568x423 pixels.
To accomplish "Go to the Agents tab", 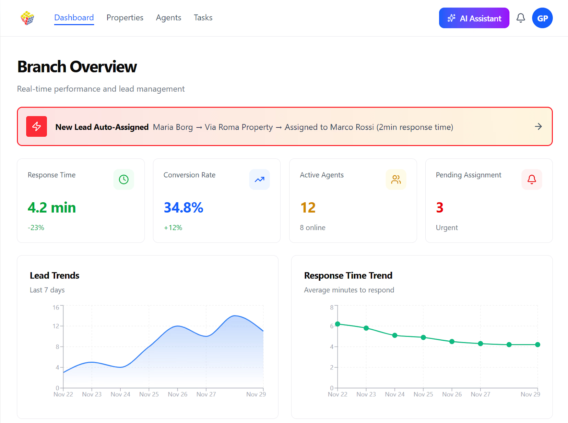I will coord(168,18).
